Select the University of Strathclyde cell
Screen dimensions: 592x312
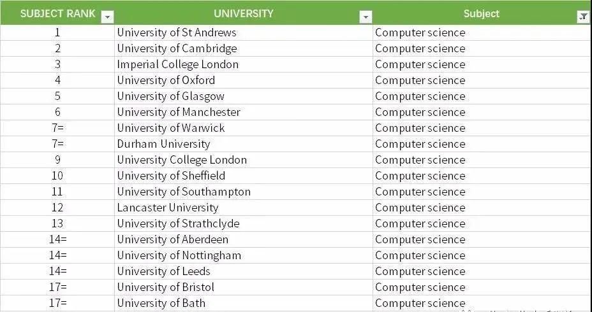[244, 223]
